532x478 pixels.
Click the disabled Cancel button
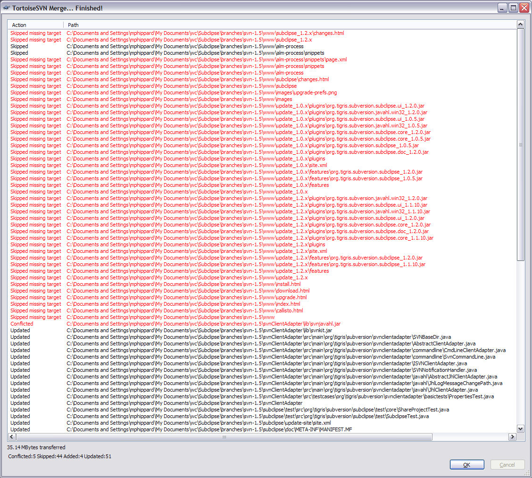[x=507, y=464]
